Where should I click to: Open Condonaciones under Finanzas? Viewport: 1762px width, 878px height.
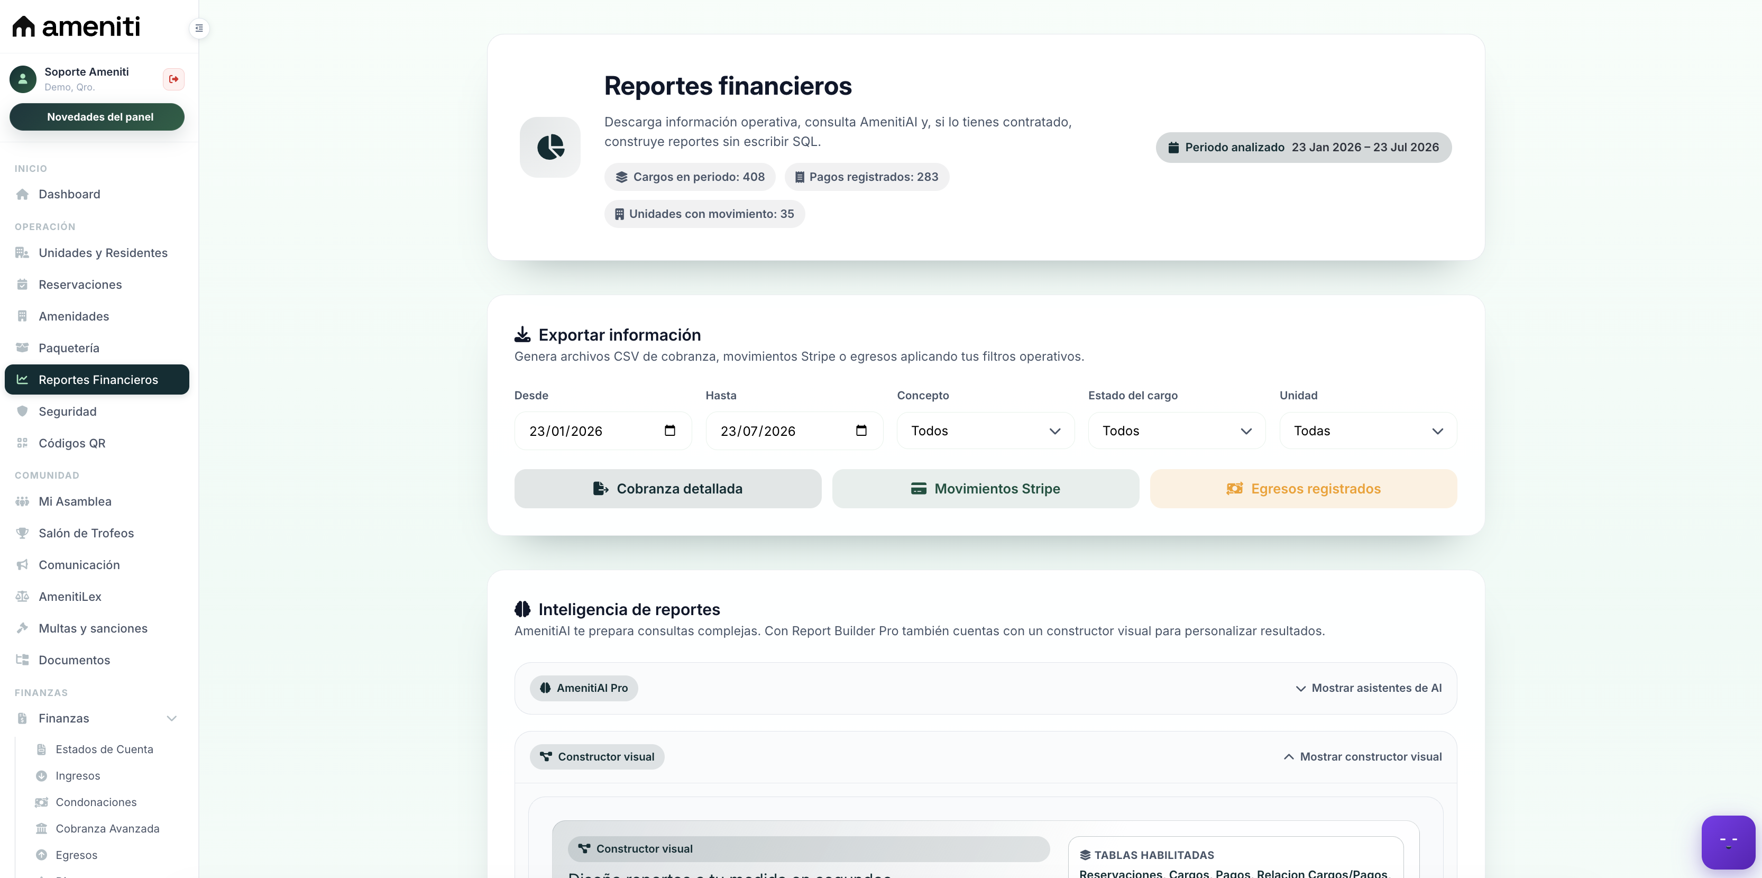point(96,802)
